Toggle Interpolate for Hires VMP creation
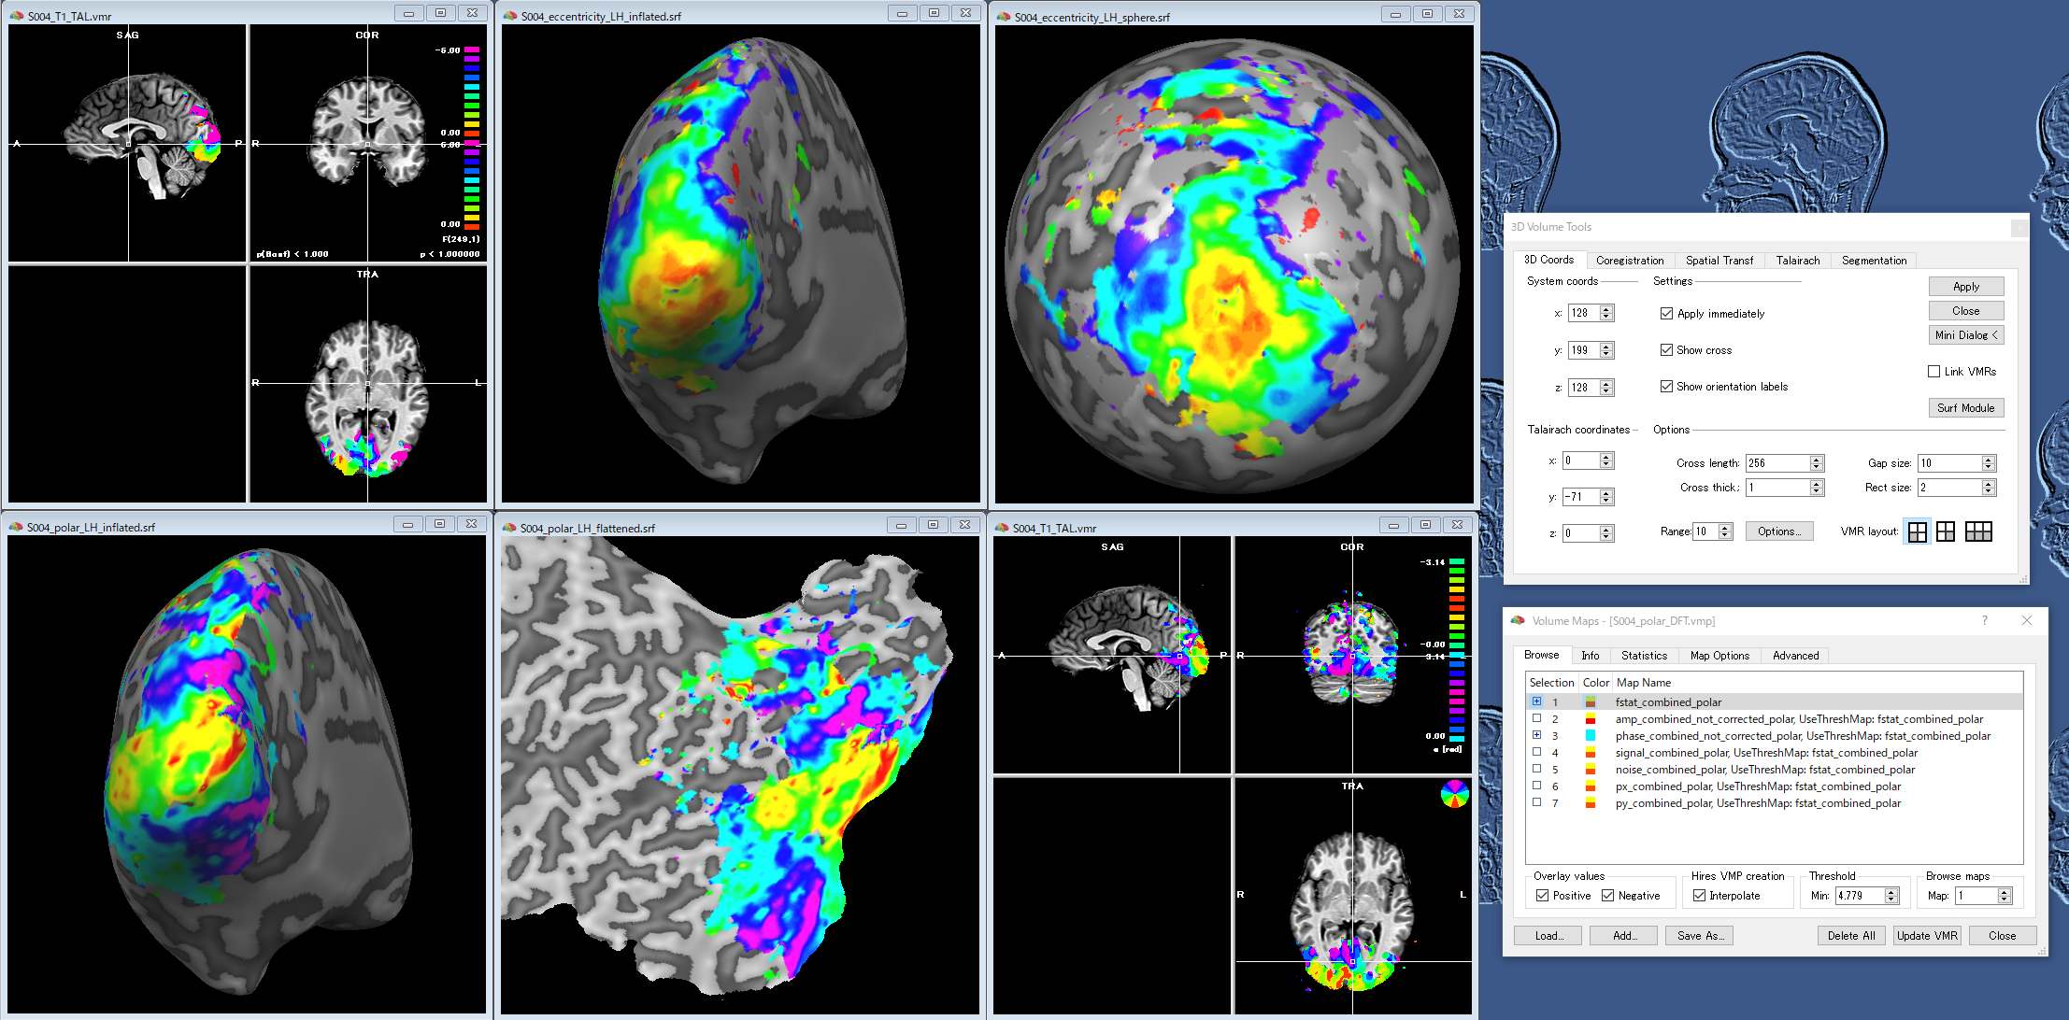The width and height of the screenshot is (2069, 1020). [1699, 895]
